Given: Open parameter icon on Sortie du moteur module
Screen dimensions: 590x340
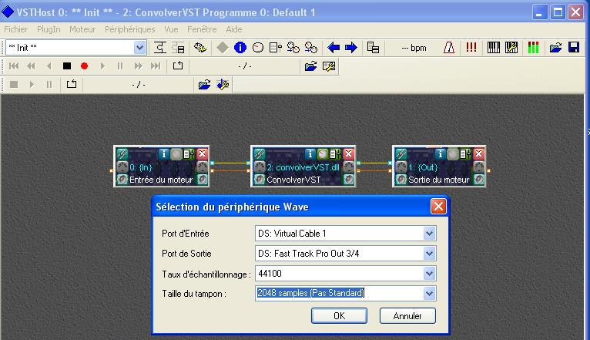Looking at the screenshot, I should click(x=465, y=153).
